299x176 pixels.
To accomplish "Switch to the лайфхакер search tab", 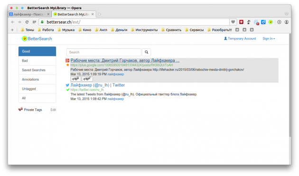I will pyautogui.click(x=30, y=14).
